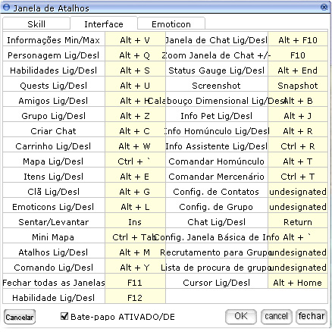Image resolution: width=332 pixels, height=332 pixels.
Task: Click the Mini Mapa Ctrl + Tab field
Action: click(135, 237)
